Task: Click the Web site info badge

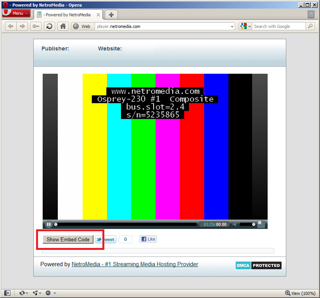Action: pos(83,26)
